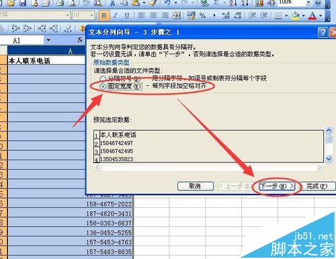Click the Remove All Arrows auditing icon
Screen dimensions: 336x259
click(x=68, y=28)
